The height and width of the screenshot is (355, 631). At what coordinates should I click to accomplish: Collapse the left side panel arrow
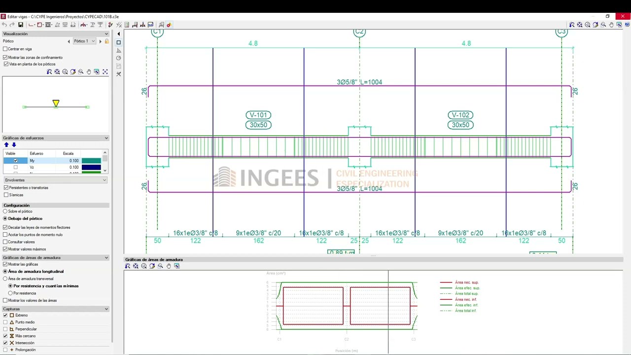click(118, 34)
